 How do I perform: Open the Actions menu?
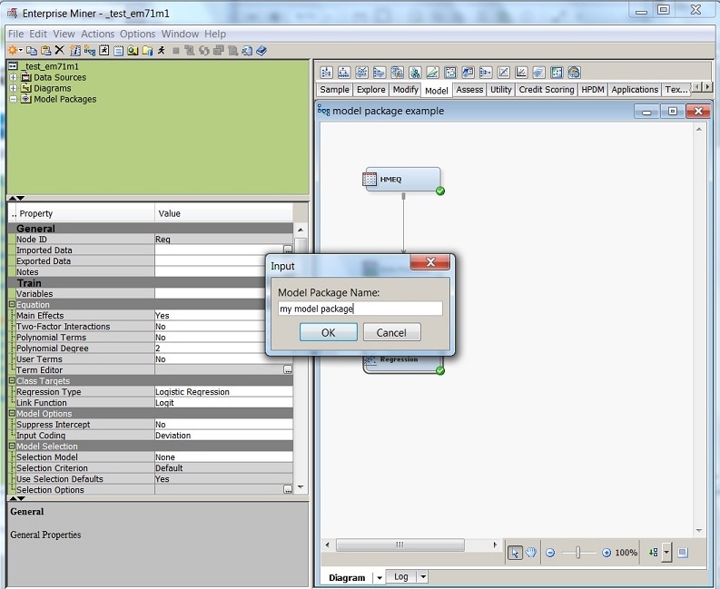[98, 34]
